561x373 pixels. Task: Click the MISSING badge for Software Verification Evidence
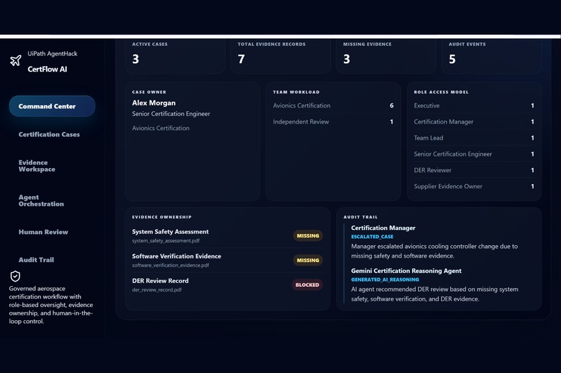click(308, 260)
